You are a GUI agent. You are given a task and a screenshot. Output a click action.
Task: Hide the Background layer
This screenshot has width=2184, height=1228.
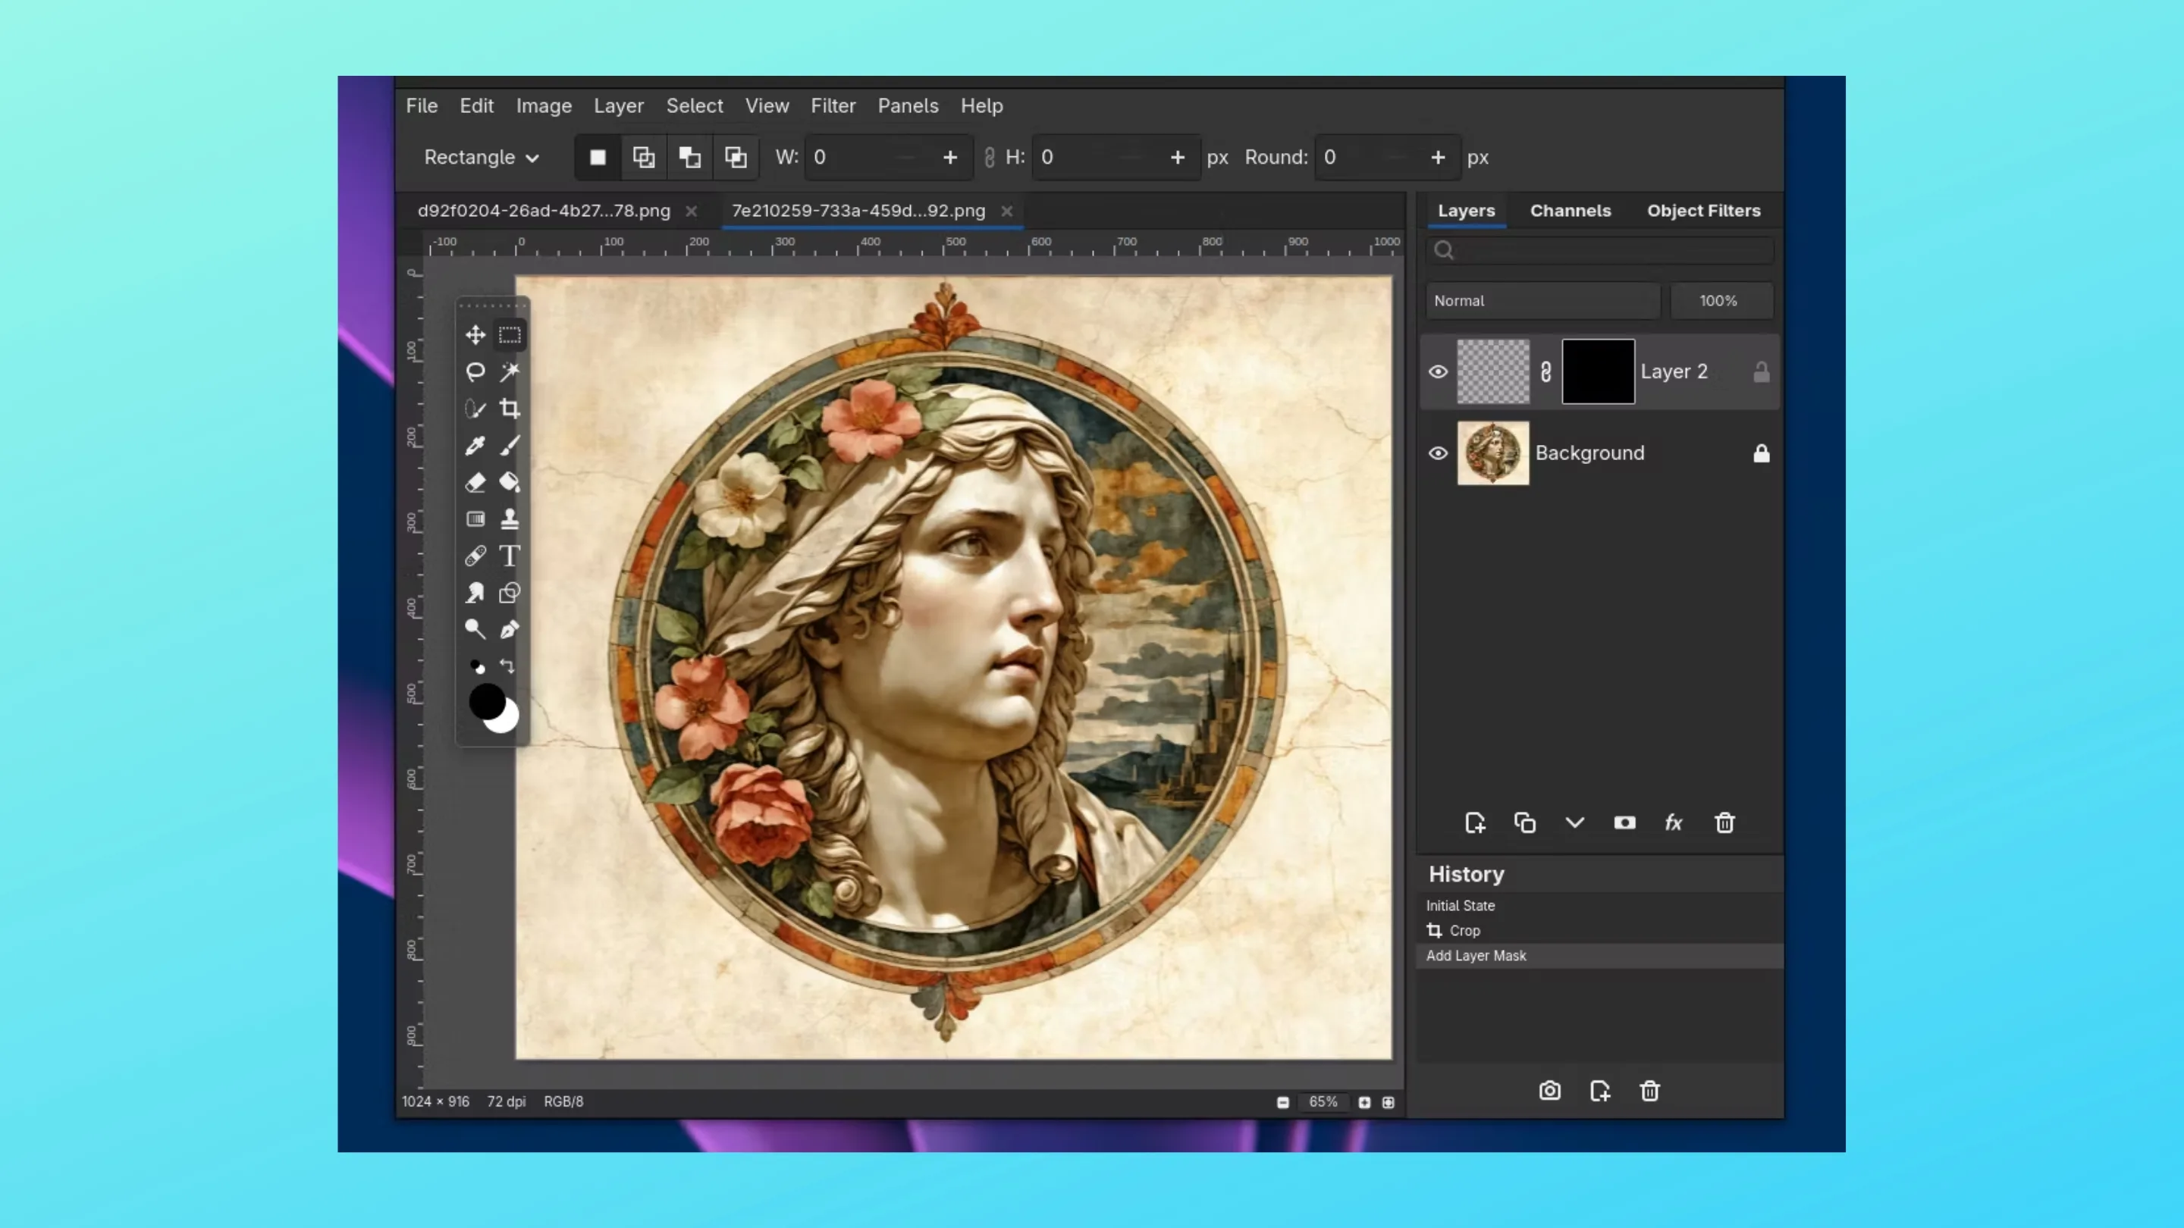(1438, 453)
